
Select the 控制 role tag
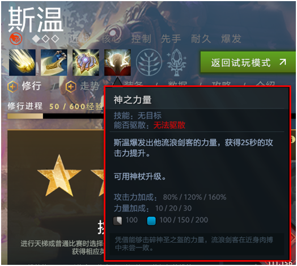(141, 39)
